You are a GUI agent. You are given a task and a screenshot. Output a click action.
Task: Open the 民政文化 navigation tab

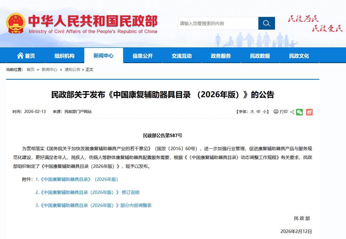pos(299,55)
